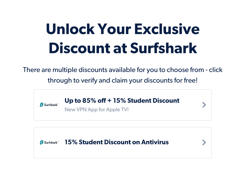Choose "15% Student Discount on Antivirus" title

pos(116,142)
